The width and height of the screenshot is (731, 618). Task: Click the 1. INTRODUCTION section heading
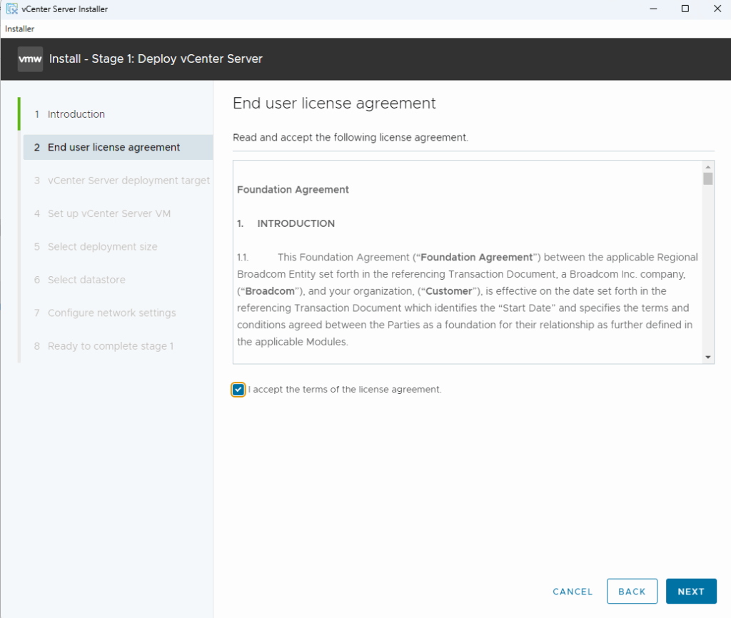[x=286, y=223]
